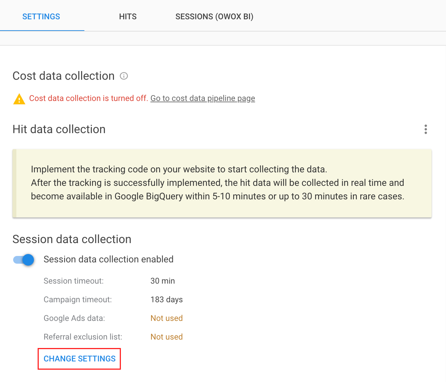This screenshot has height=382, width=446.
Task: Click the CHANGE SETTINGS button
Action: coord(80,359)
